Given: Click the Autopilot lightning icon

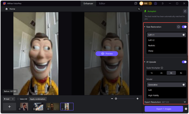Looking at the screenshot, I should point(145,11).
